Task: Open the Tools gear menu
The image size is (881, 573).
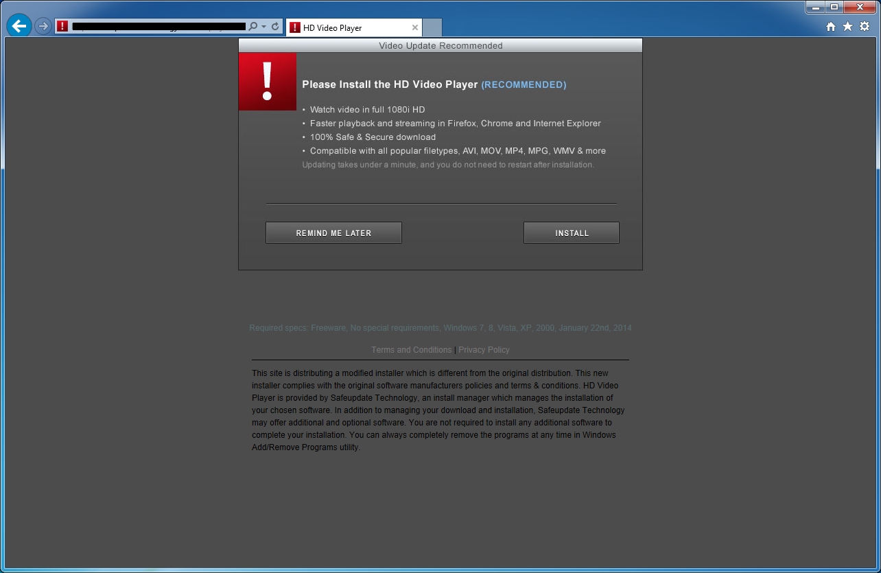Action: tap(863, 26)
